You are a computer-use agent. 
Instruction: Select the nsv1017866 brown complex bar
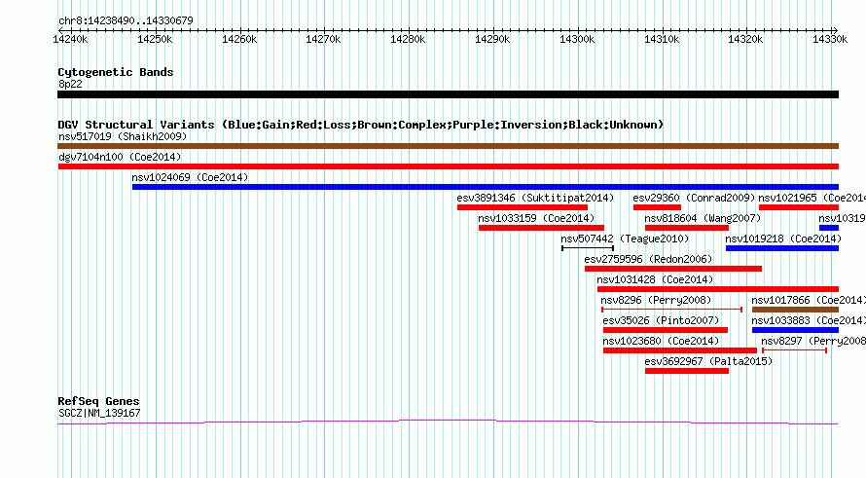point(795,310)
